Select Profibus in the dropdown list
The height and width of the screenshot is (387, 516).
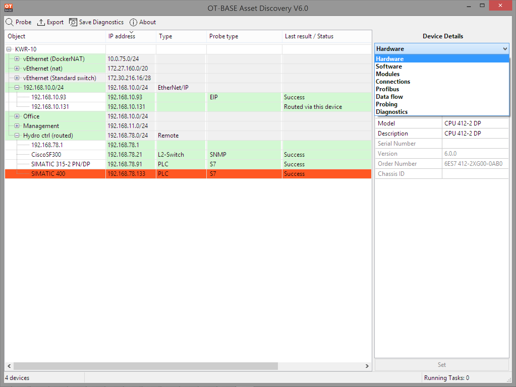pos(442,89)
